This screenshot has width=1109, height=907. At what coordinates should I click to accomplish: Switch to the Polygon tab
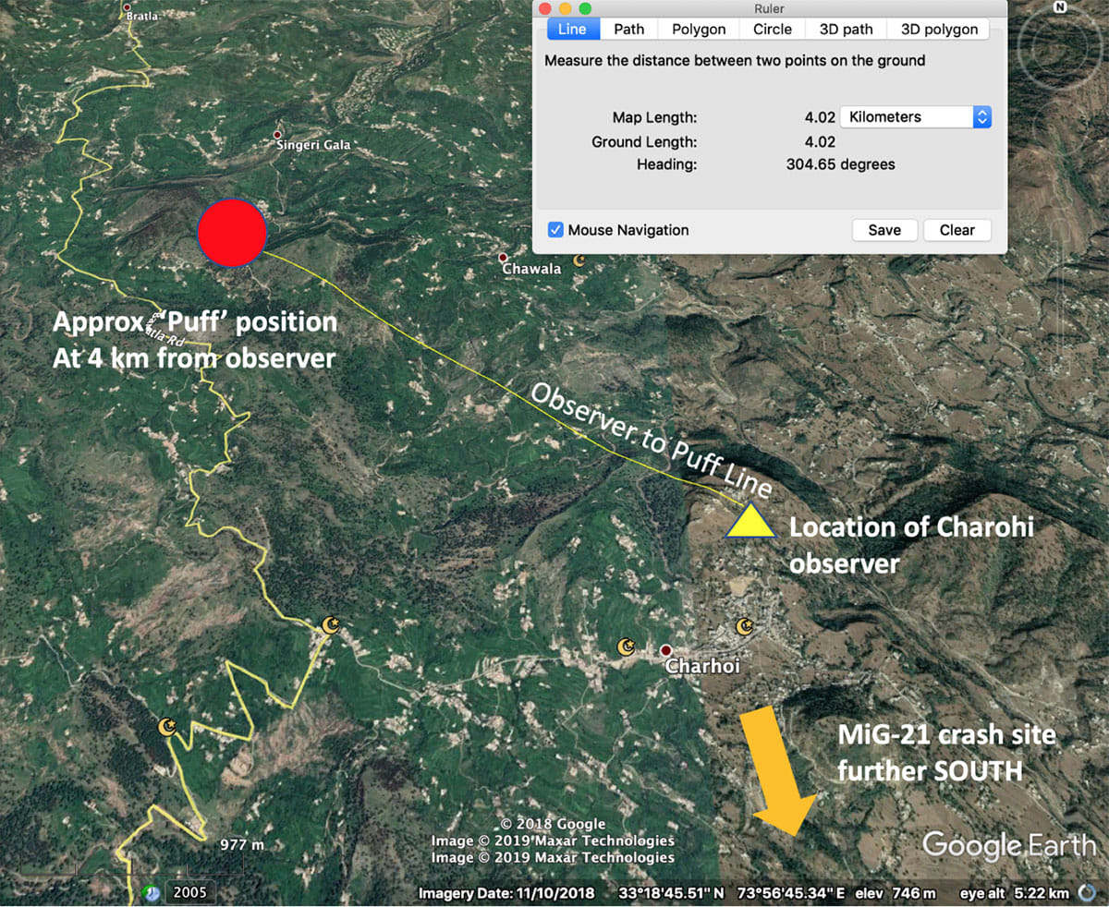[x=698, y=30]
